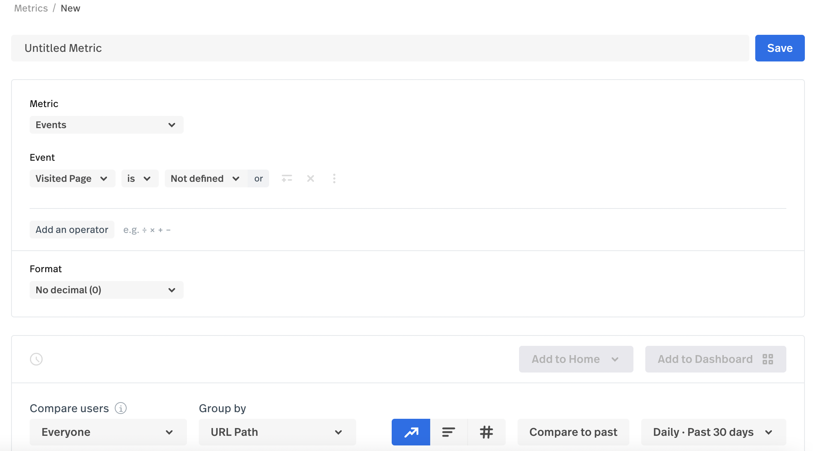Click the add filter icon in Event row
The width and height of the screenshot is (813, 451).
point(287,178)
